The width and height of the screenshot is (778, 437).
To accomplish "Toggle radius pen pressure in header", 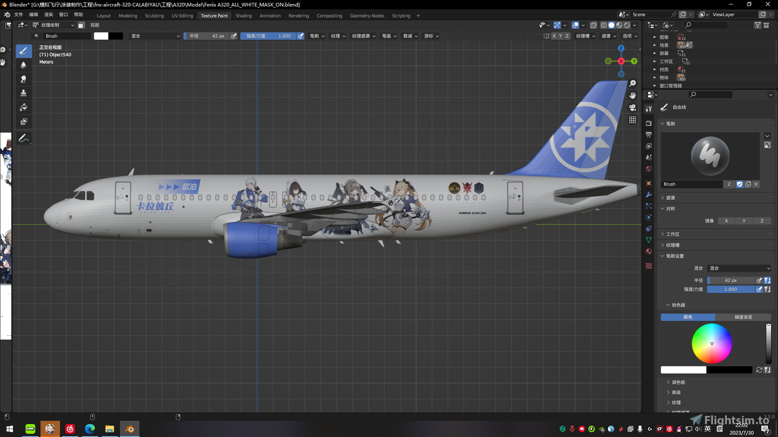I will [x=234, y=36].
